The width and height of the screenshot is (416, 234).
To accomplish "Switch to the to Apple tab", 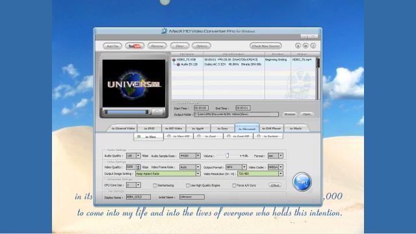I will (x=198, y=129).
